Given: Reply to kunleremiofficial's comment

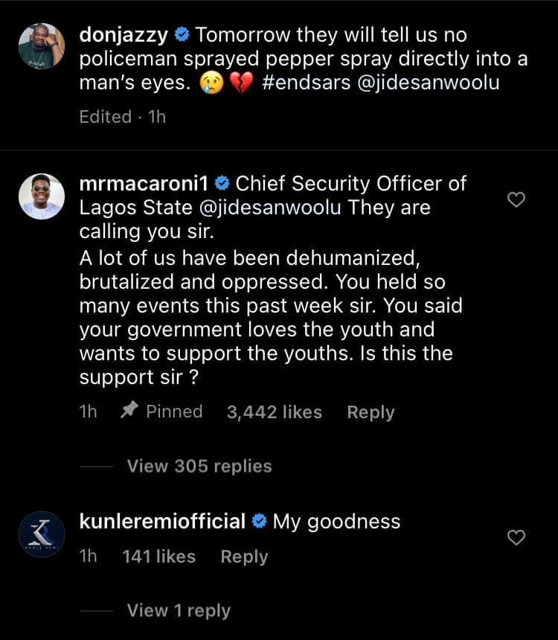Looking at the screenshot, I should [244, 557].
